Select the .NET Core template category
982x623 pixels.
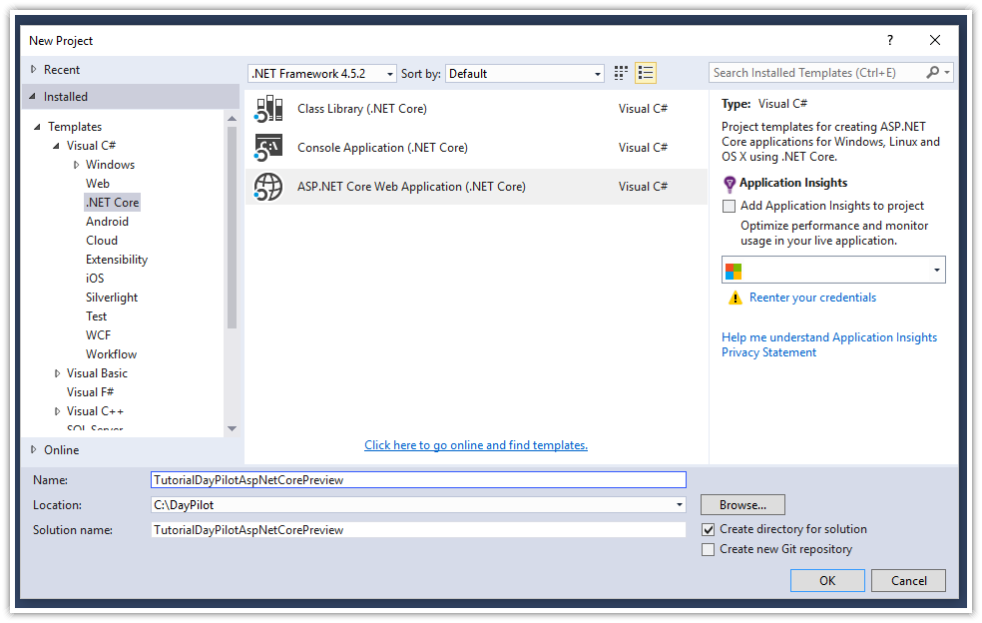(x=112, y=203)
